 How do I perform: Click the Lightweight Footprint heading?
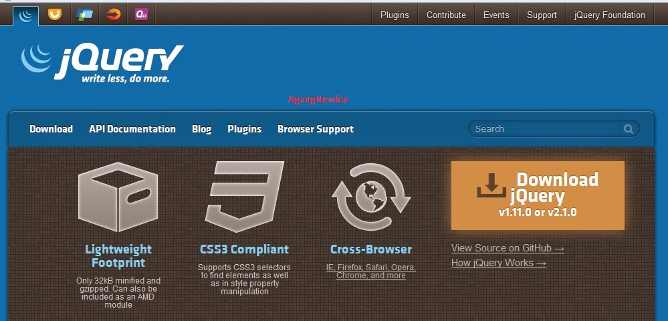click(118, 255)
